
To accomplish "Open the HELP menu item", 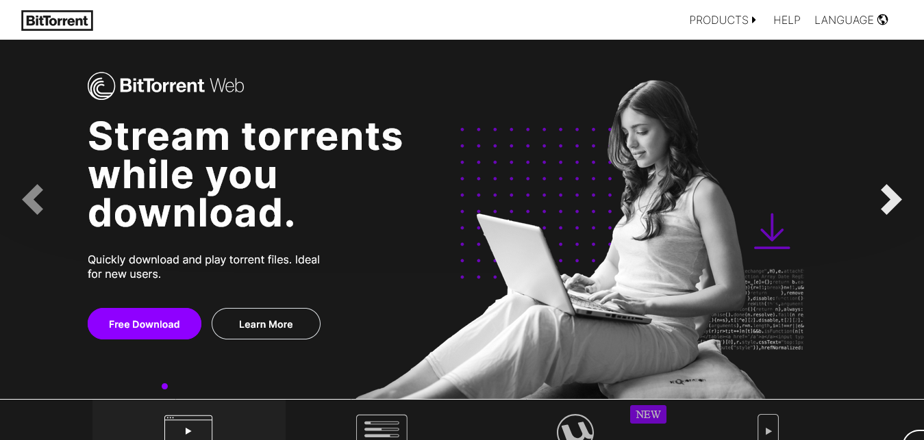I will click(x=787, y=20).
